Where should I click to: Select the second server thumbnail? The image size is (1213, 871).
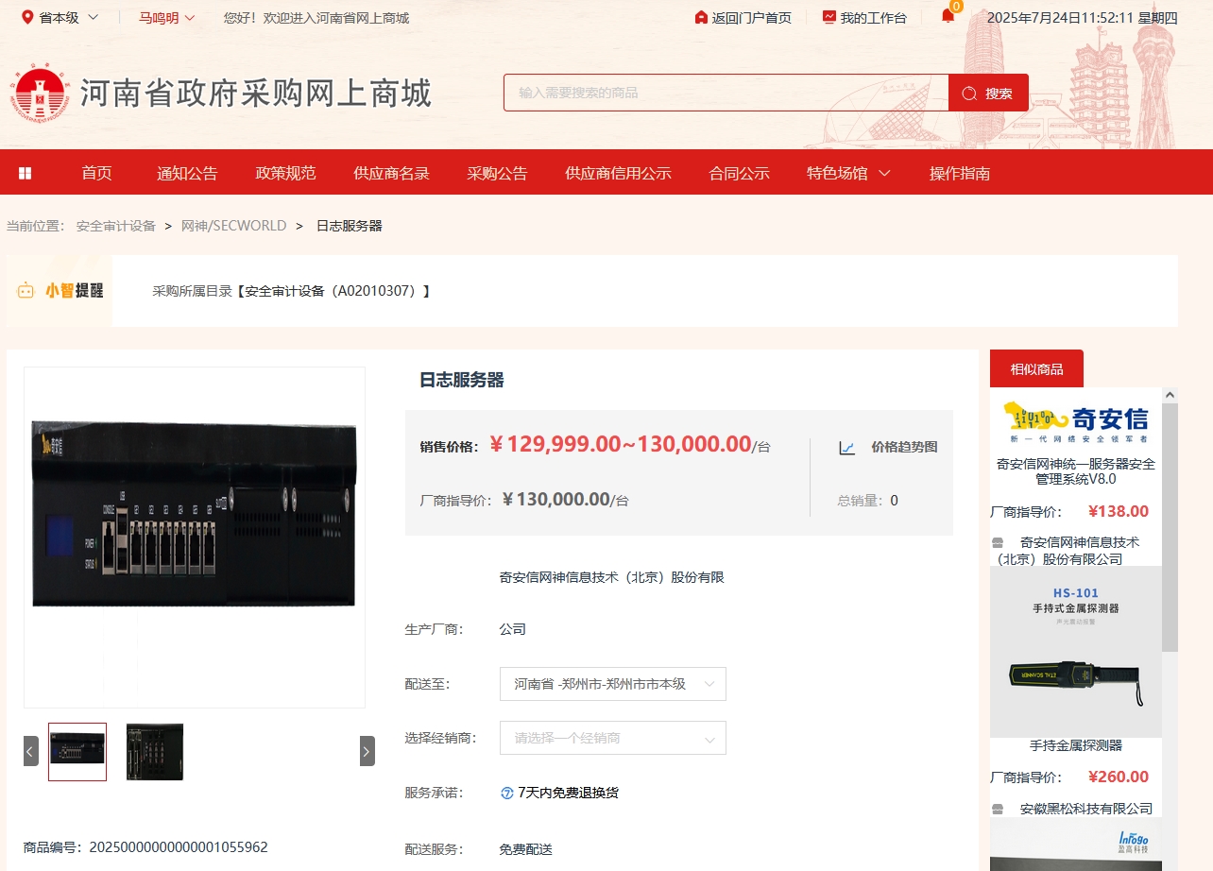pos(155,752)
